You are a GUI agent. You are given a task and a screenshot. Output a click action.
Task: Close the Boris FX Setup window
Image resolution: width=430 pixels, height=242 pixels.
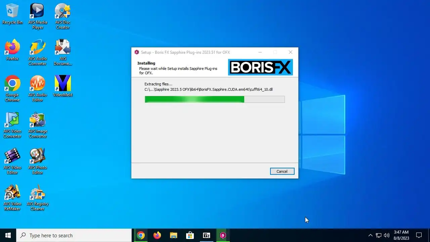coord(291,52)
